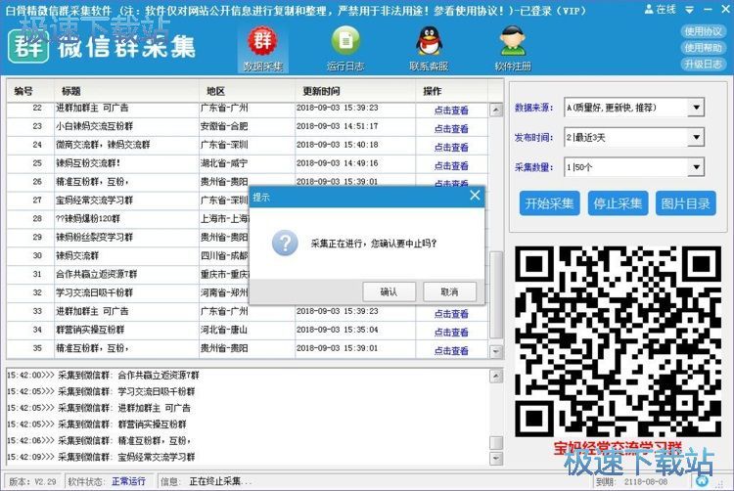Open the title bar dropdown menu arrow
The width and height of the screenshot is (734, 491).
[690, 10]
